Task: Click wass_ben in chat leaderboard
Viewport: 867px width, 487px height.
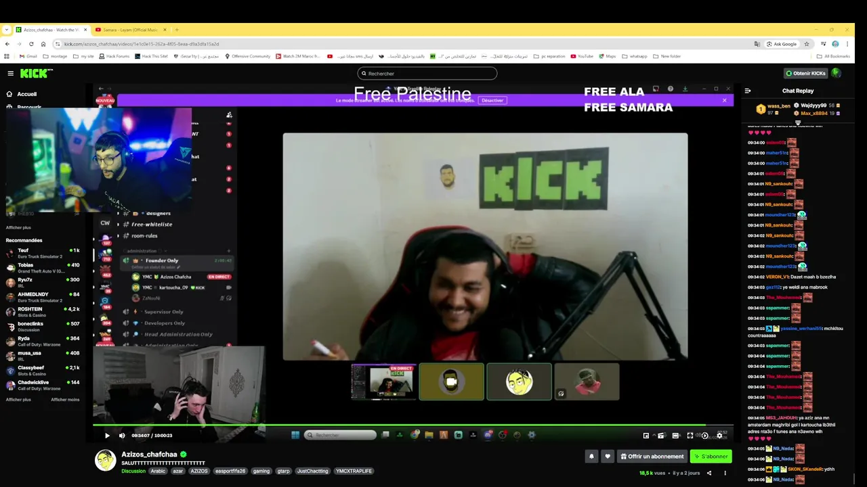Action: (x=779, y=106)
